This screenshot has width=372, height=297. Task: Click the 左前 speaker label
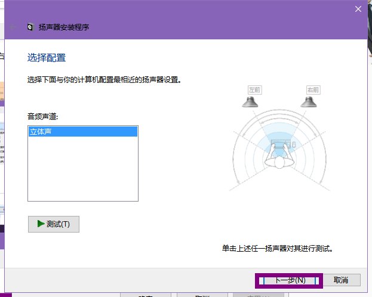coord(254,90)
